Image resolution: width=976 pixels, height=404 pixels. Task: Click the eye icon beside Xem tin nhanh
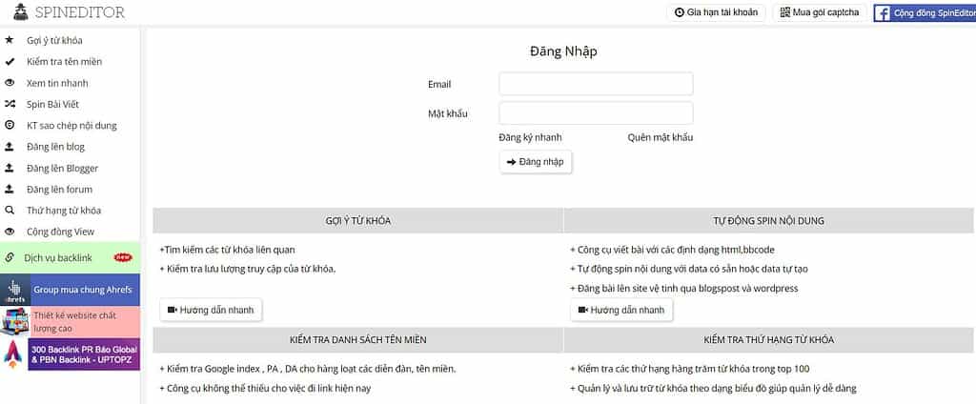click(9, 83)
